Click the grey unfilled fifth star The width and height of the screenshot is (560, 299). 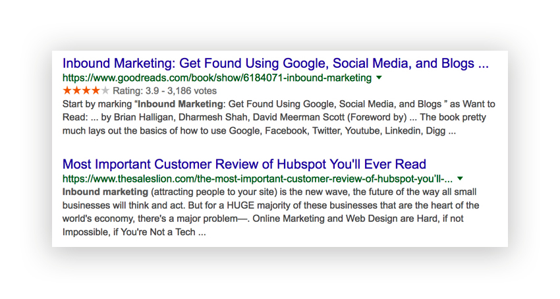(105, 91)
